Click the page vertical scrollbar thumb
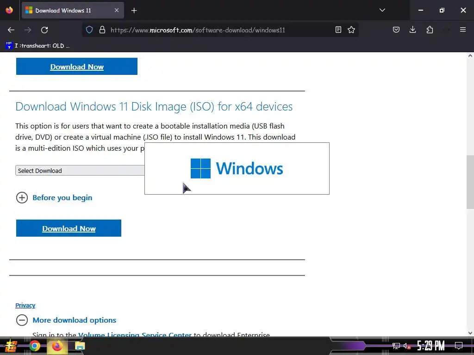474x355 pixels. point(470,182)
